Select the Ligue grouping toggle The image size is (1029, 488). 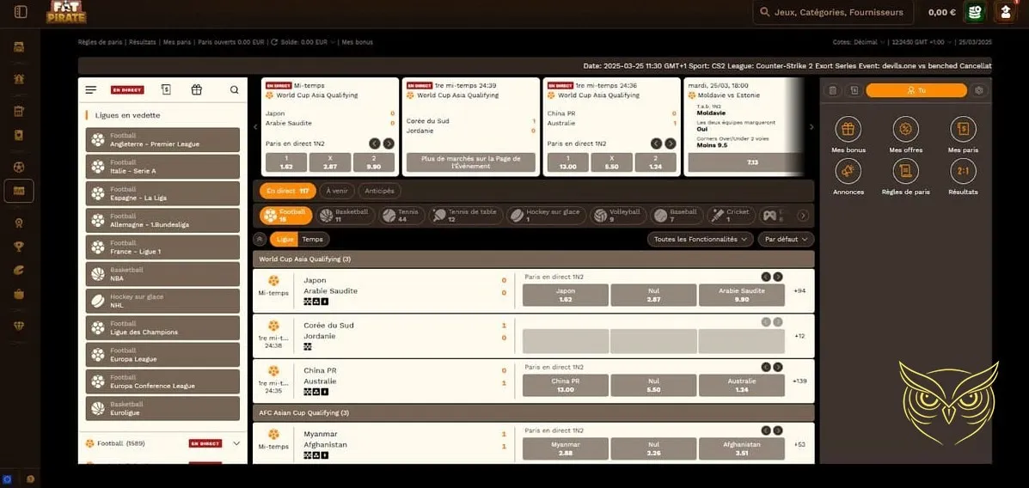tap(285, 240)
